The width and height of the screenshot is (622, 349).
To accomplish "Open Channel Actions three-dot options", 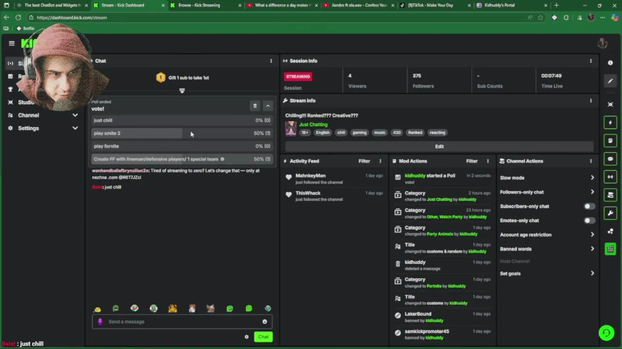I will pos(591,161).
